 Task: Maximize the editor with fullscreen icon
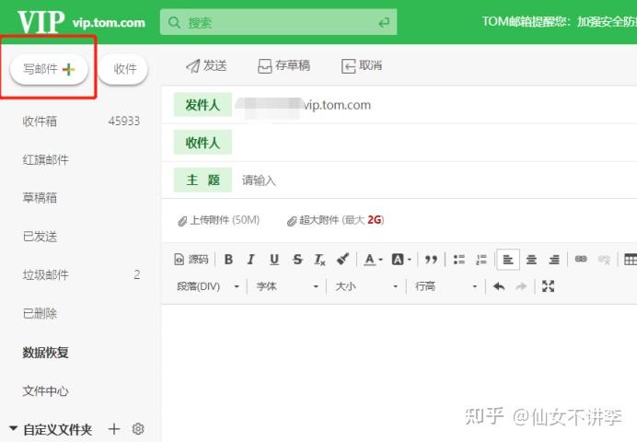pyautogui.click(x=548, y=286)
